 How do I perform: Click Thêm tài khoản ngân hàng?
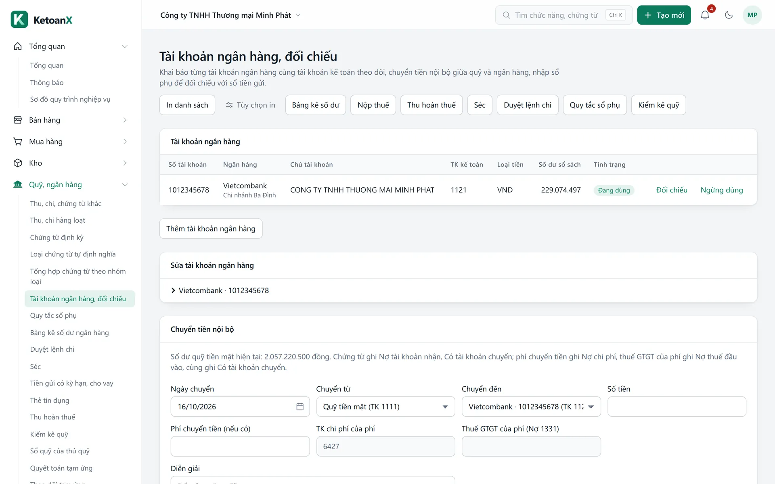pos(211,229)
